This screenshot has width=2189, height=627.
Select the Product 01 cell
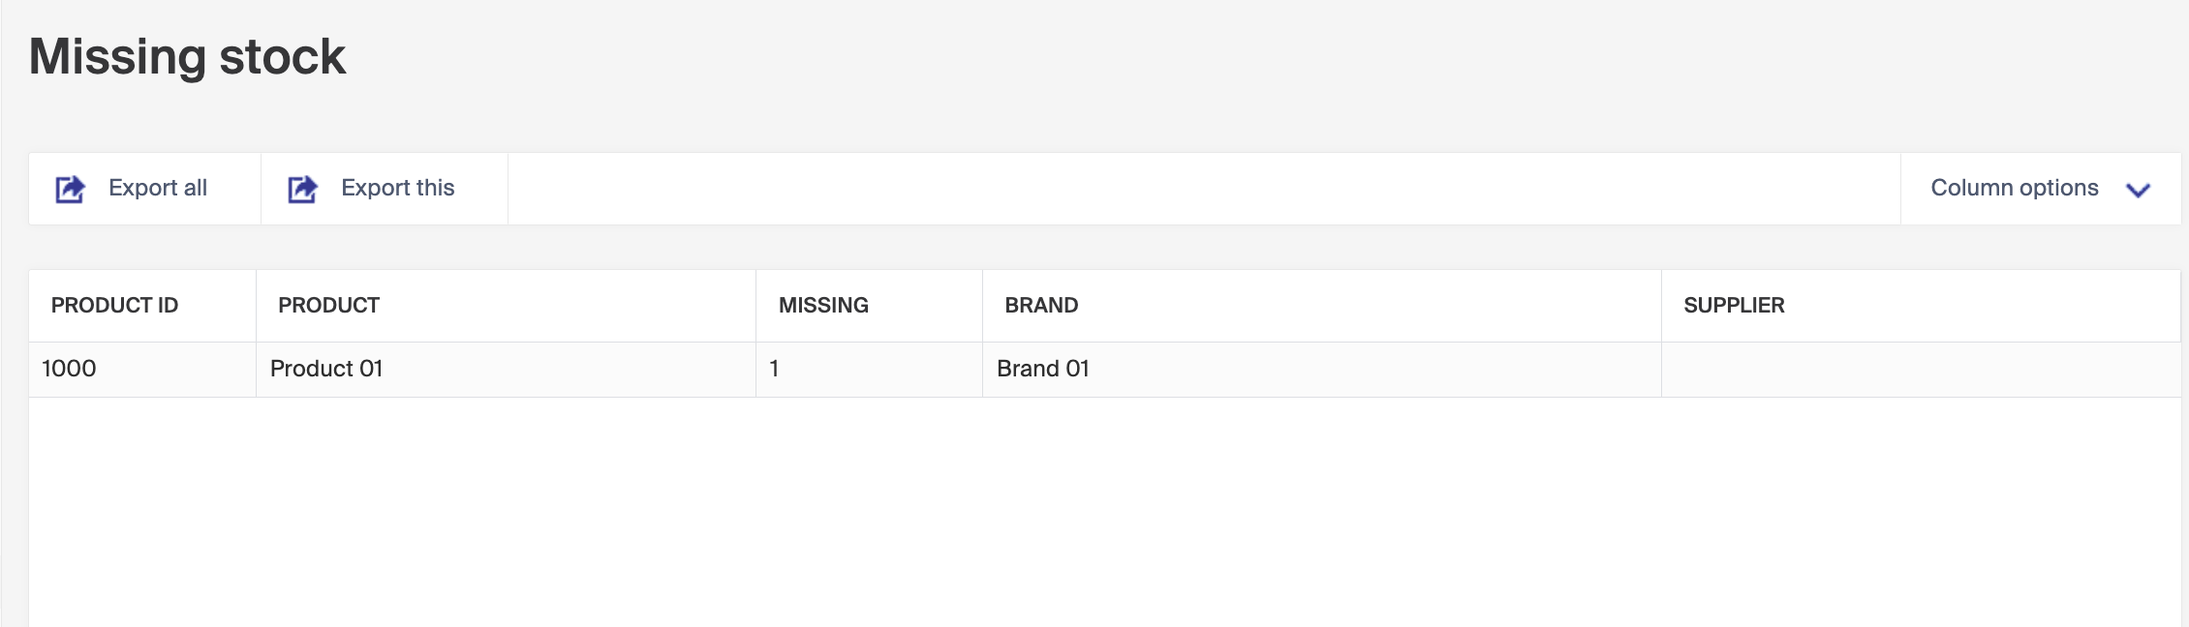tap(506, 369)
